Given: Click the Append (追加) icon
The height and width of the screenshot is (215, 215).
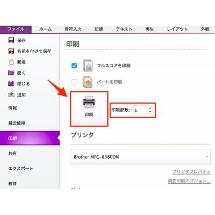Looking at the screenshot, I should click(11, 95).
